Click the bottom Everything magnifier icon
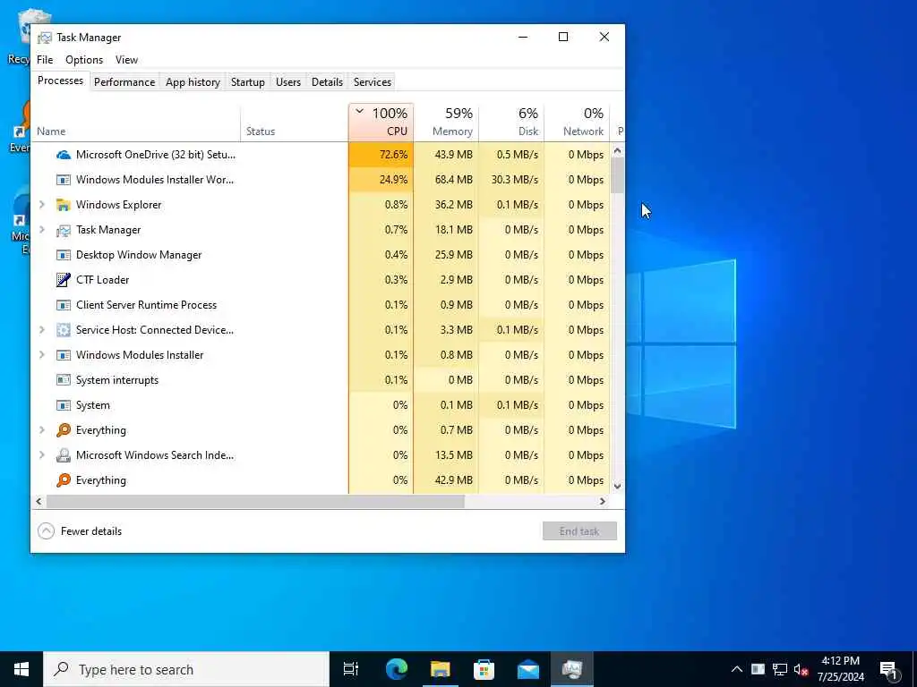 point(64,480)
